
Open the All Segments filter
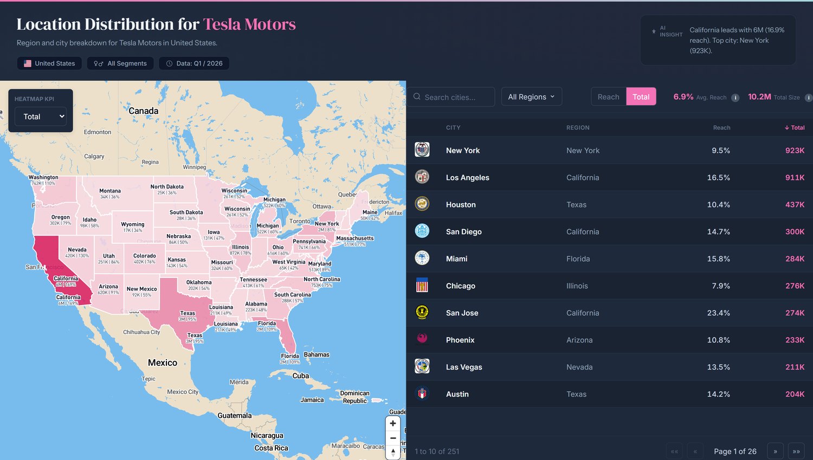pos(120,63)
